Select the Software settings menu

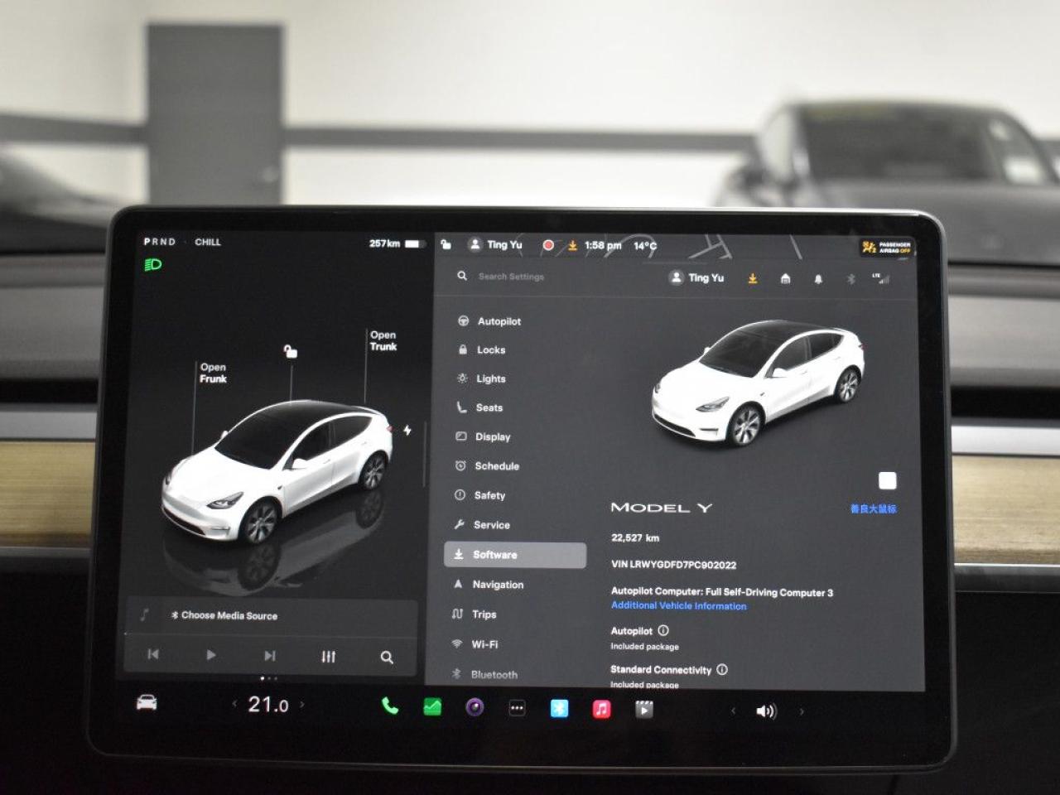tap(515, 555)
